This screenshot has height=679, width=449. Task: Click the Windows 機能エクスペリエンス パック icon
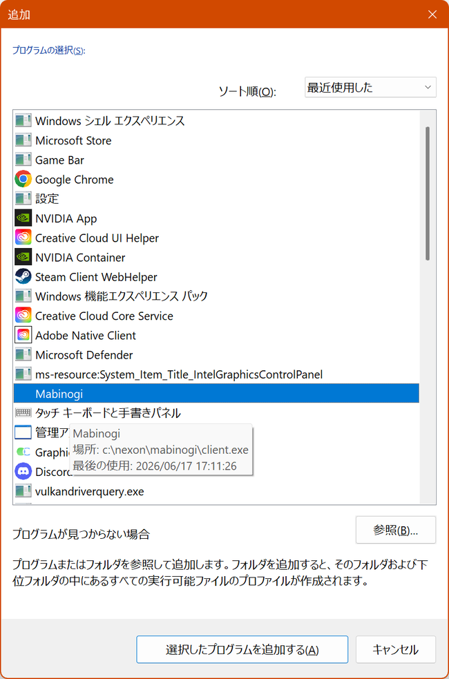(23, 296)
